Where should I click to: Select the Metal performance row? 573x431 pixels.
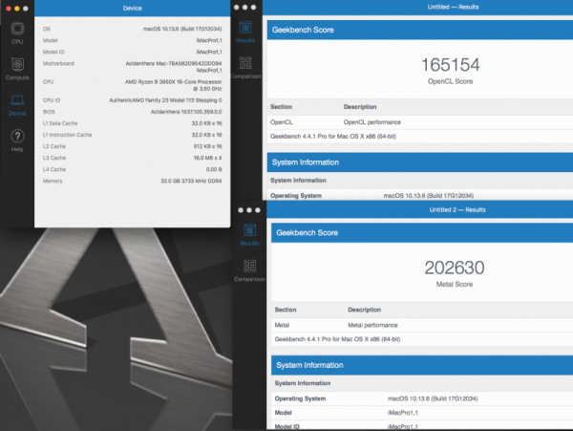422,325
